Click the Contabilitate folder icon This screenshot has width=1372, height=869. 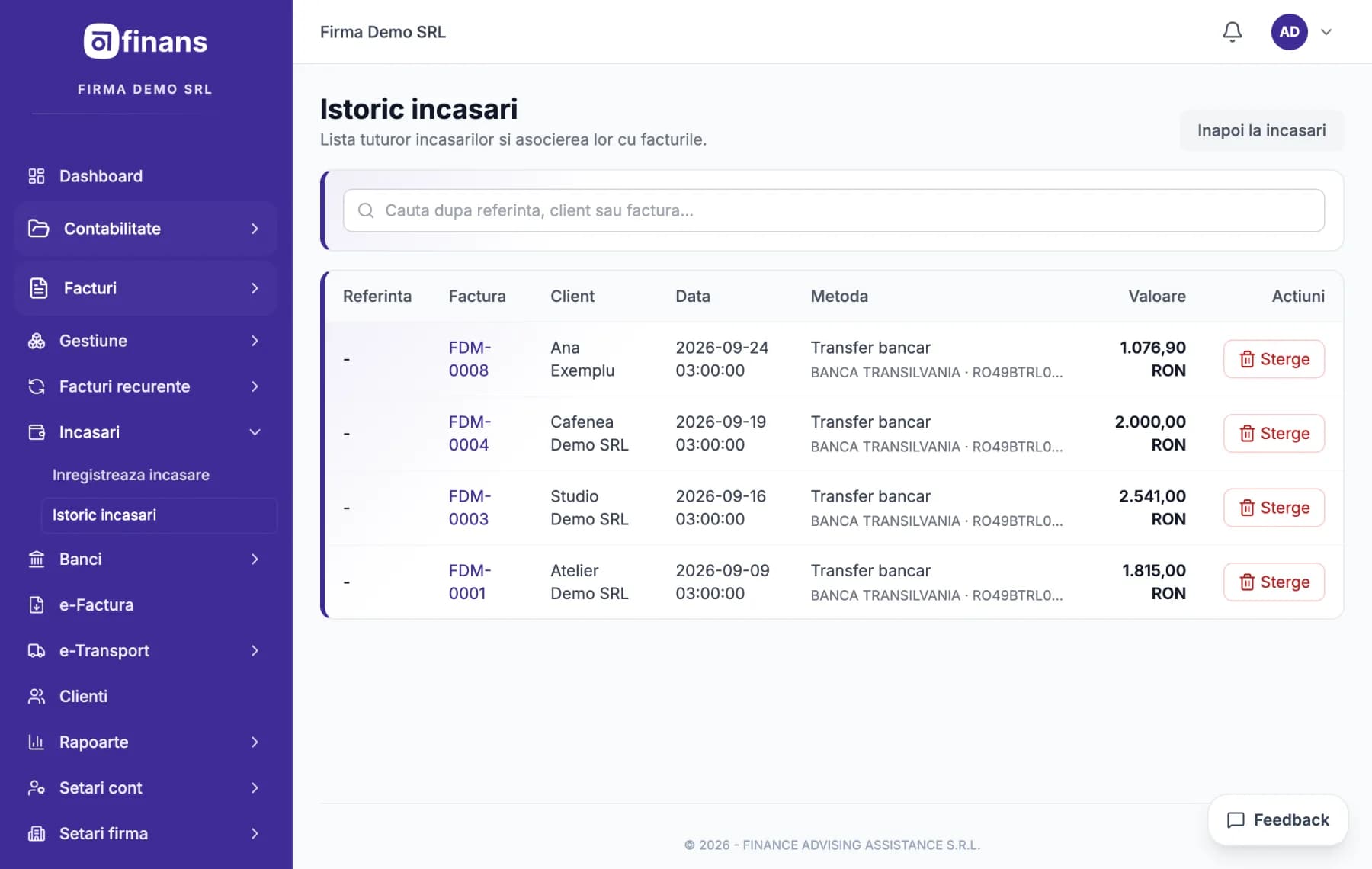pos(38,229)
